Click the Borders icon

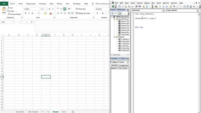pos(39,13)
